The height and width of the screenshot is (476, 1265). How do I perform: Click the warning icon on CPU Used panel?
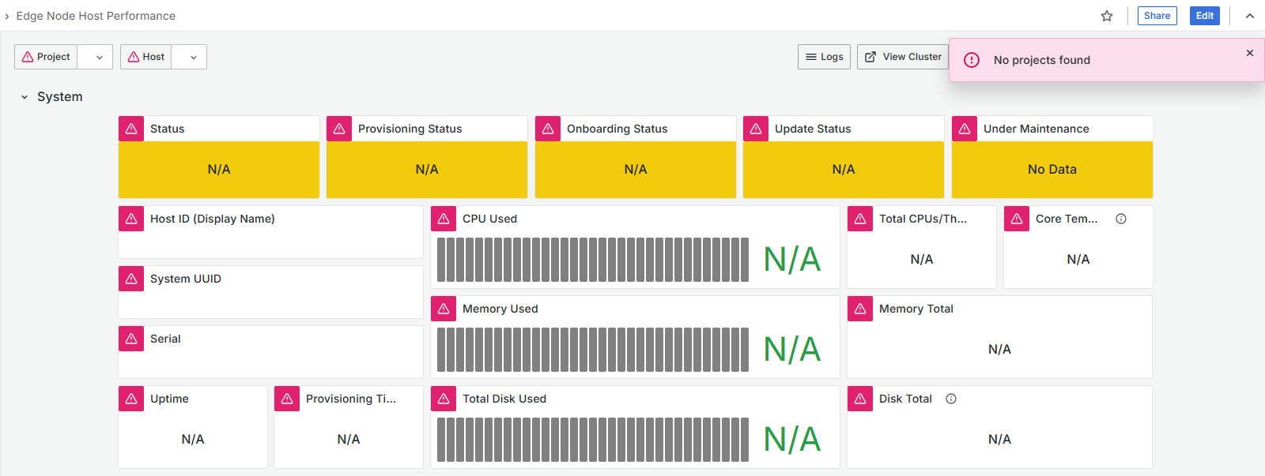pos(444,219)
